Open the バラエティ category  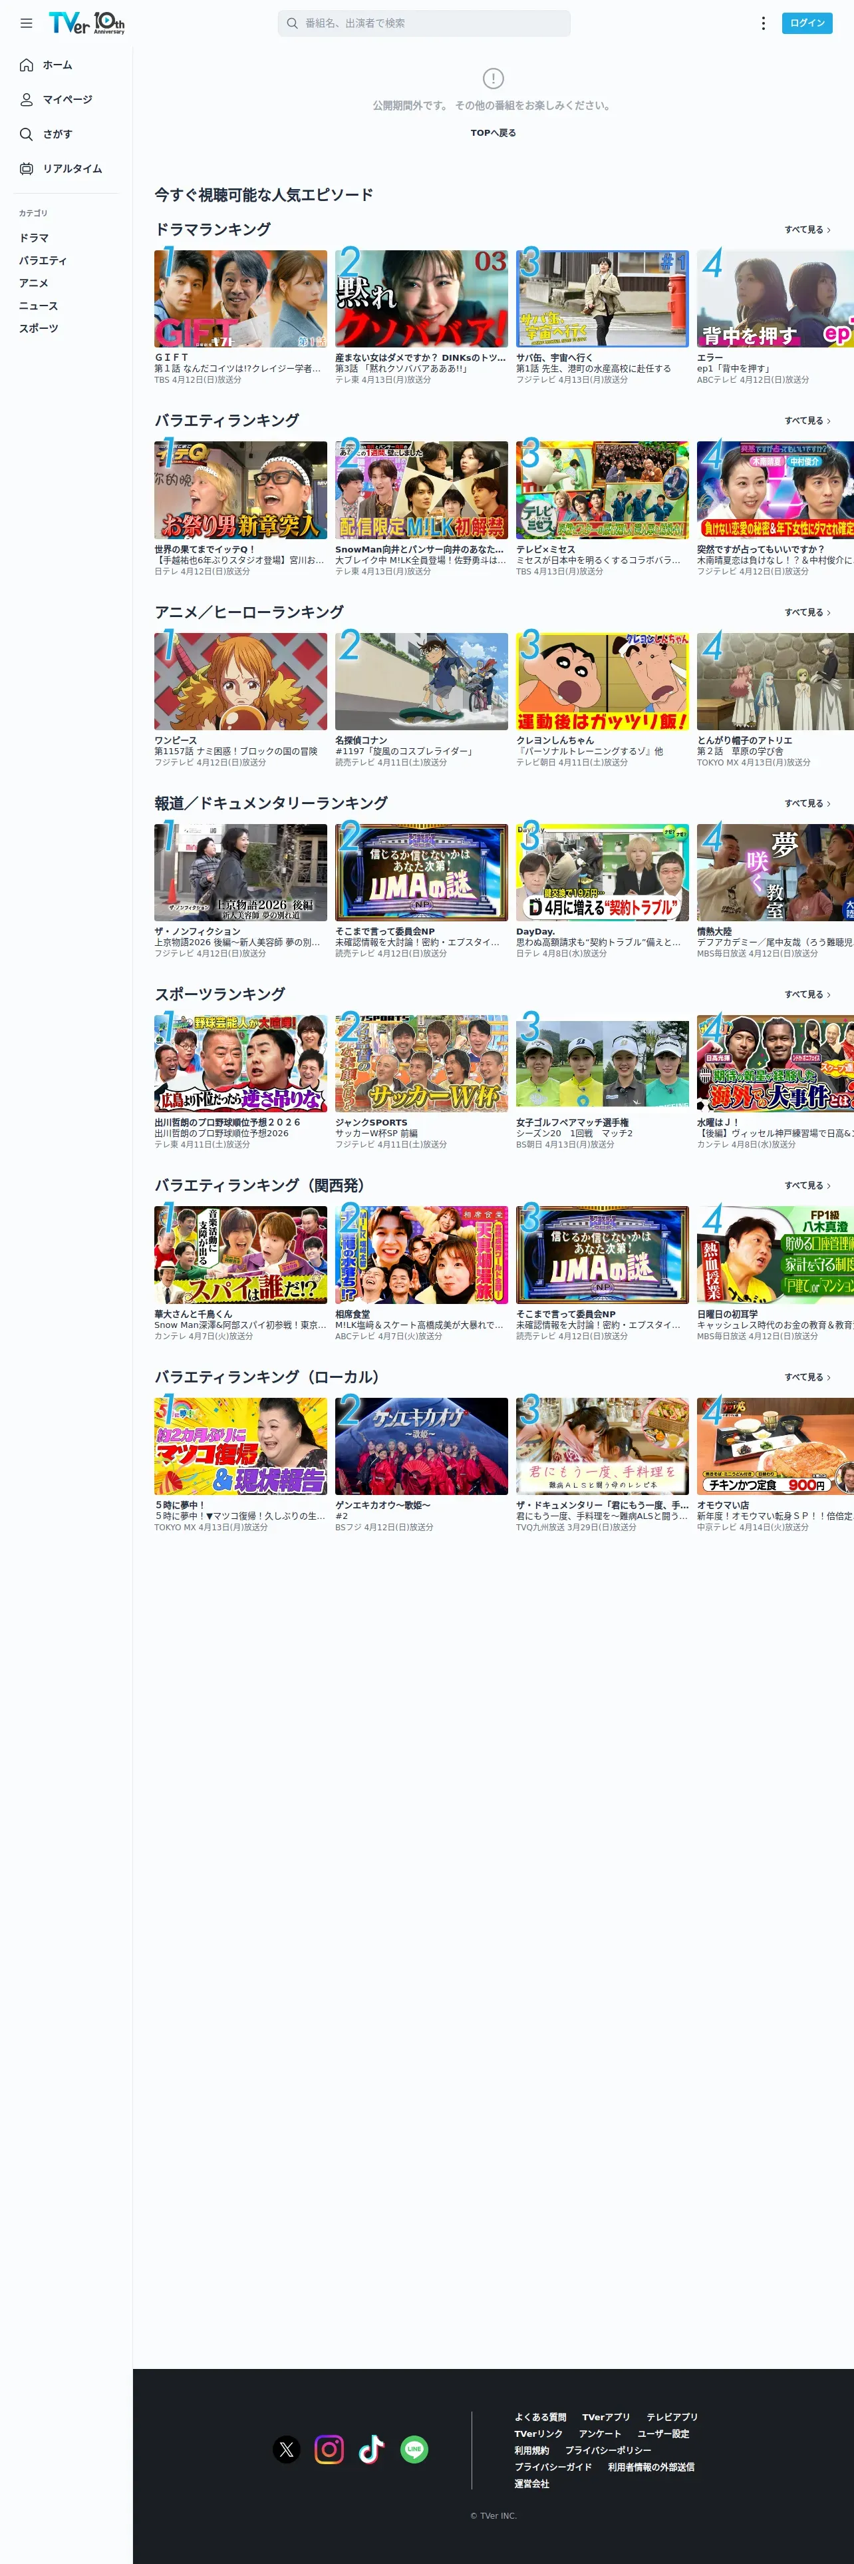click(43, 261)
